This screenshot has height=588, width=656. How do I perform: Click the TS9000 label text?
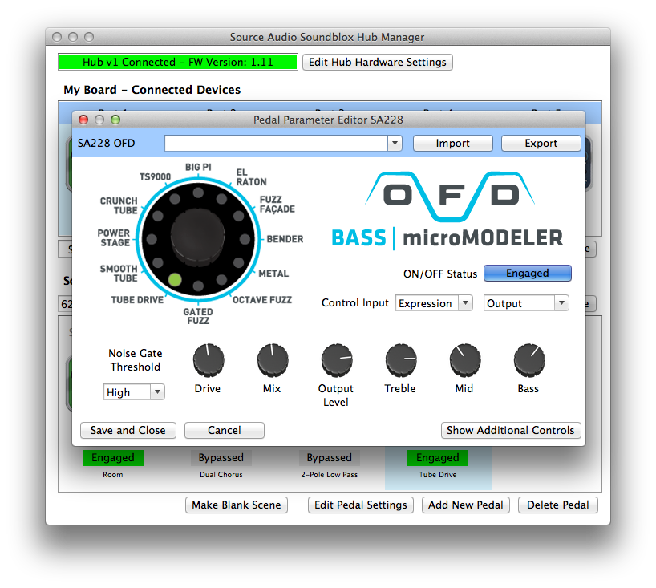156,177
